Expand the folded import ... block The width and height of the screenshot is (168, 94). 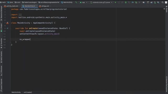(x=20, y=15)
